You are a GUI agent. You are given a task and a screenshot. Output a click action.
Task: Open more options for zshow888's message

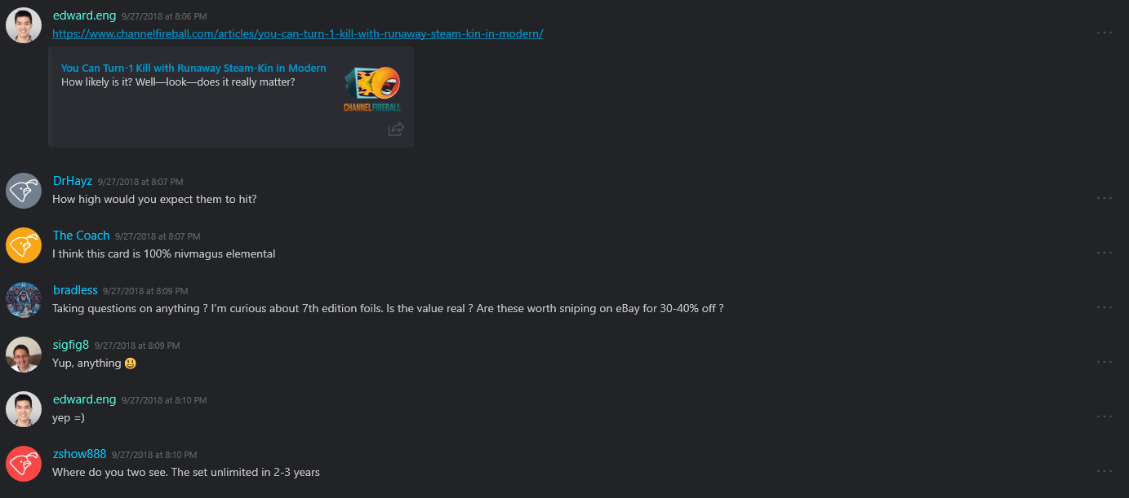[x=1105, y=471]
